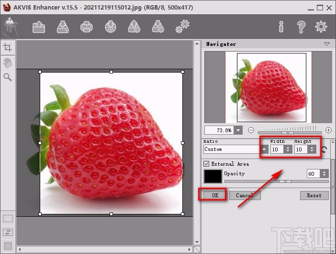Click the zoom slider handle

point(288,133)
